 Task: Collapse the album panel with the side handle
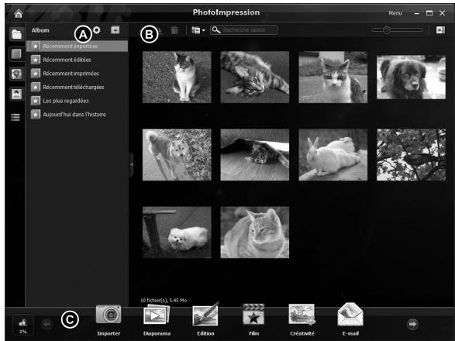point(132,164)
